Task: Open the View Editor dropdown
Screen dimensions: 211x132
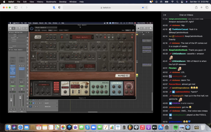Action: coord(128,30)
